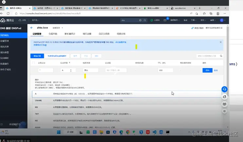243x142 pixels.
Task: Focus the record search input field
Action: (208, 56)
